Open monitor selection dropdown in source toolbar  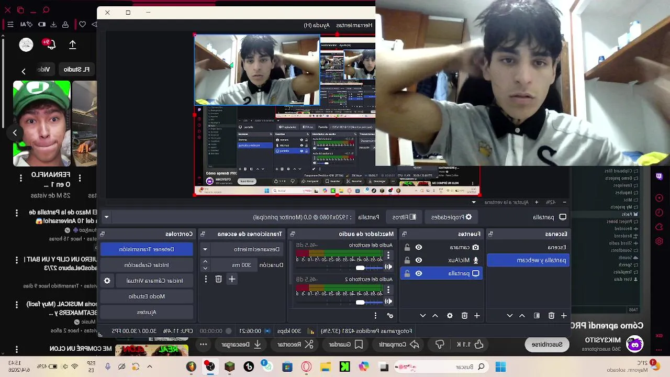pyautogui.click(x=106, y=217)
